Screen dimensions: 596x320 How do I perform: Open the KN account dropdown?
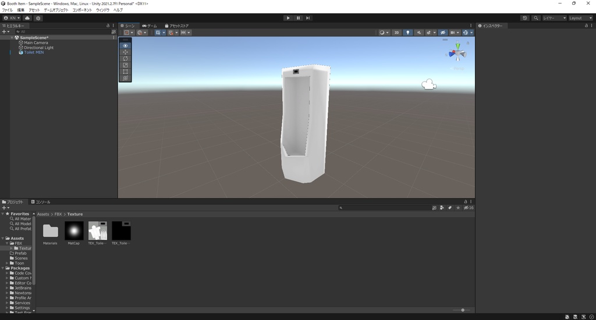[12, 18]
